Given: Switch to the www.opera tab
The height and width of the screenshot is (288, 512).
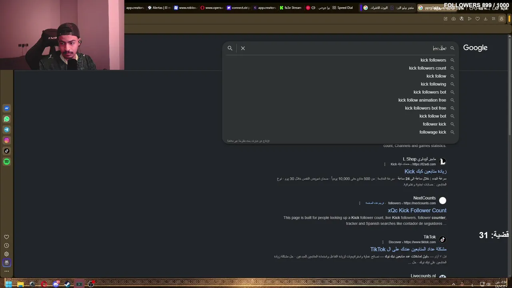Looking at the screenshot, I should [x=212, y=8].
